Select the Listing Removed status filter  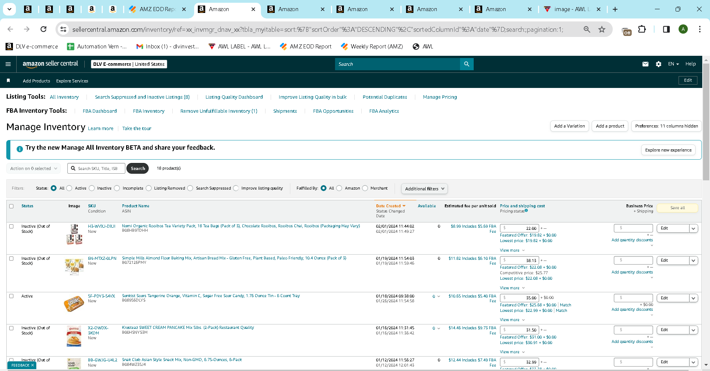[x=149, y=188]
